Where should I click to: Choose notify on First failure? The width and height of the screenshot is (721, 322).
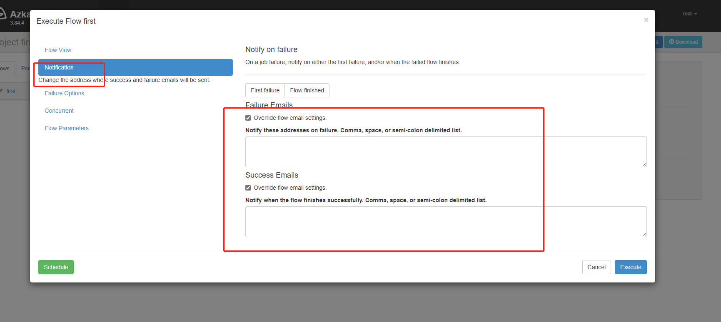pos(265,90)
